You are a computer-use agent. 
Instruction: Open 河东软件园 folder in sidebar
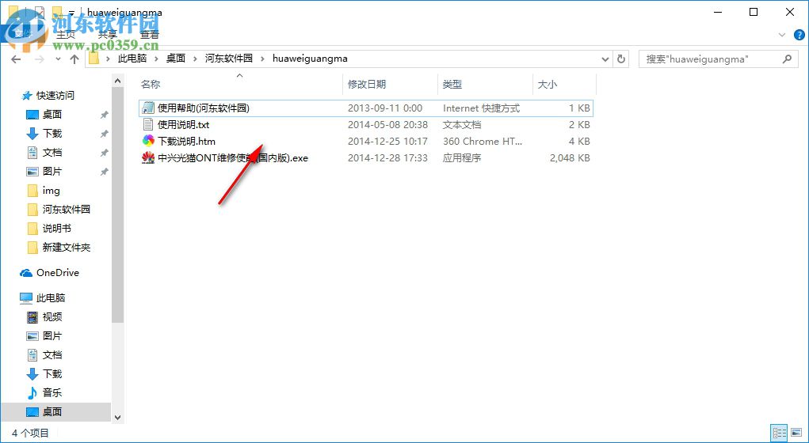click(66, 209)
